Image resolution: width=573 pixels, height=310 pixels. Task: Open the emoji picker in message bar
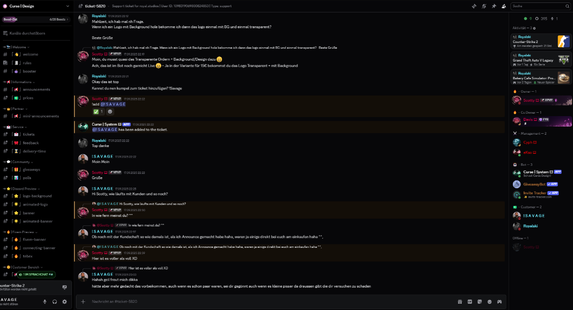point(489,301)
